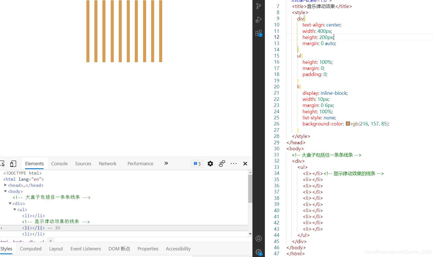Toggle device emulation toolbar icon
Image resolution: width=434 pixels, height=257 pixels.
(13, 164)
